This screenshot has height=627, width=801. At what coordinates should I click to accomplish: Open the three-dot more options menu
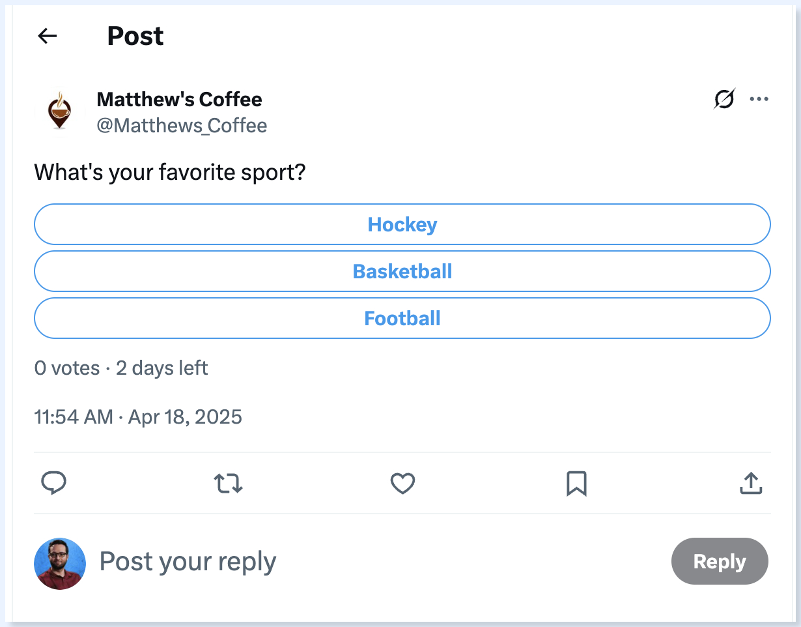click(759, 99)
